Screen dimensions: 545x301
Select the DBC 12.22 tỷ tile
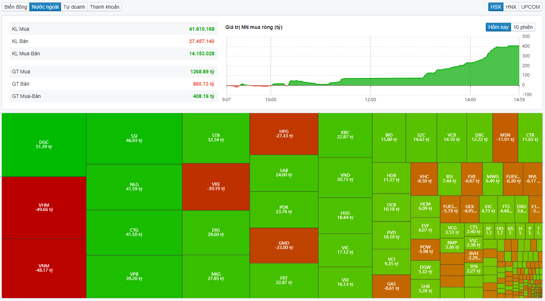coord(480,137)
